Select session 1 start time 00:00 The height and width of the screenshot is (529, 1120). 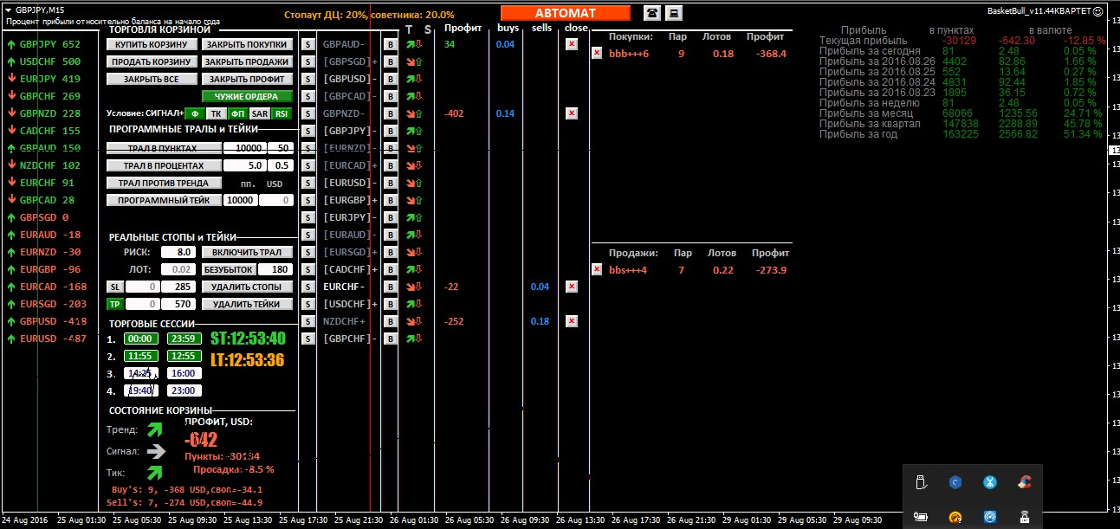point(140,339)
